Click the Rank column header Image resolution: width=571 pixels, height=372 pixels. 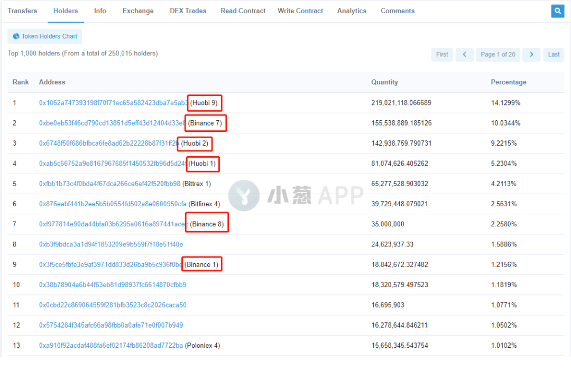(21, 82)
